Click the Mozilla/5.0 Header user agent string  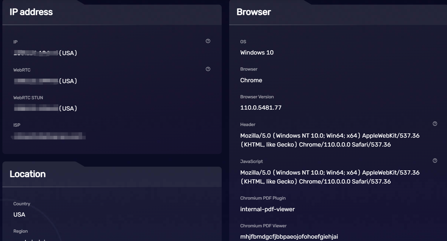click(x=330, y=140)
